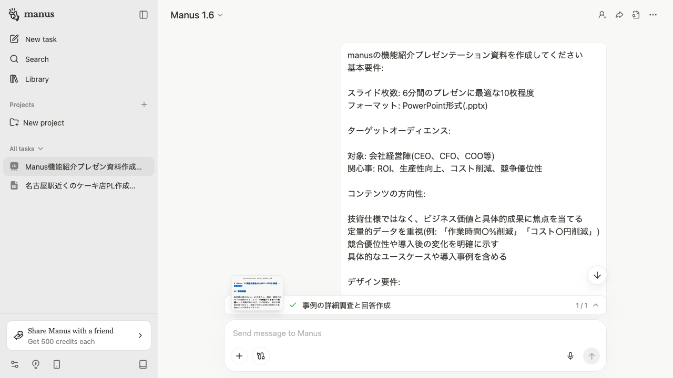Open the more options ellipsis menu

pos(653,15)
